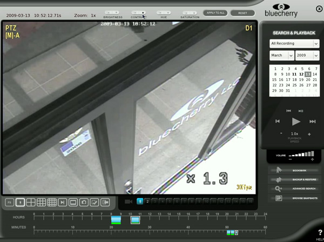
Task: Increase playback speed with plus
Action: [309, 134]
